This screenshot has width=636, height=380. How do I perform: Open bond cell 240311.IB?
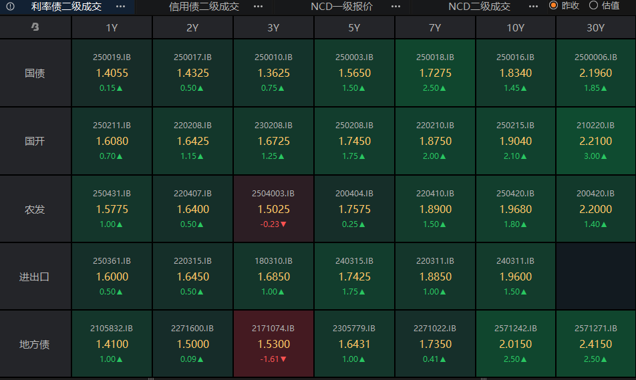[516, 276]
